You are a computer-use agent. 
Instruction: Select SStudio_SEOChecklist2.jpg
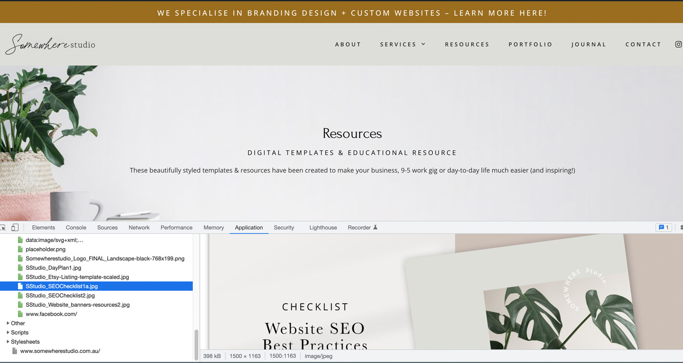[x=60, y=296]
